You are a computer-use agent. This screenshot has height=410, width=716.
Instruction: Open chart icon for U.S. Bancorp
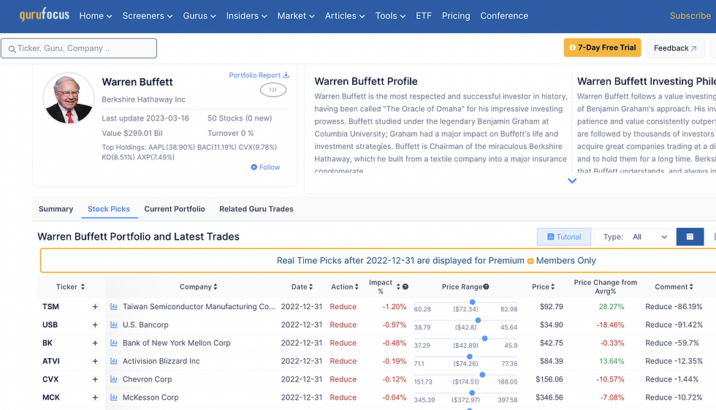[114, 324]
